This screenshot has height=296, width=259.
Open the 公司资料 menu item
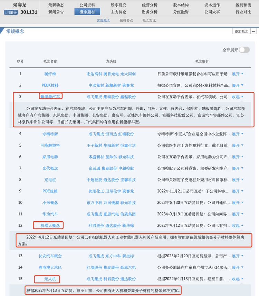point(87,5)
